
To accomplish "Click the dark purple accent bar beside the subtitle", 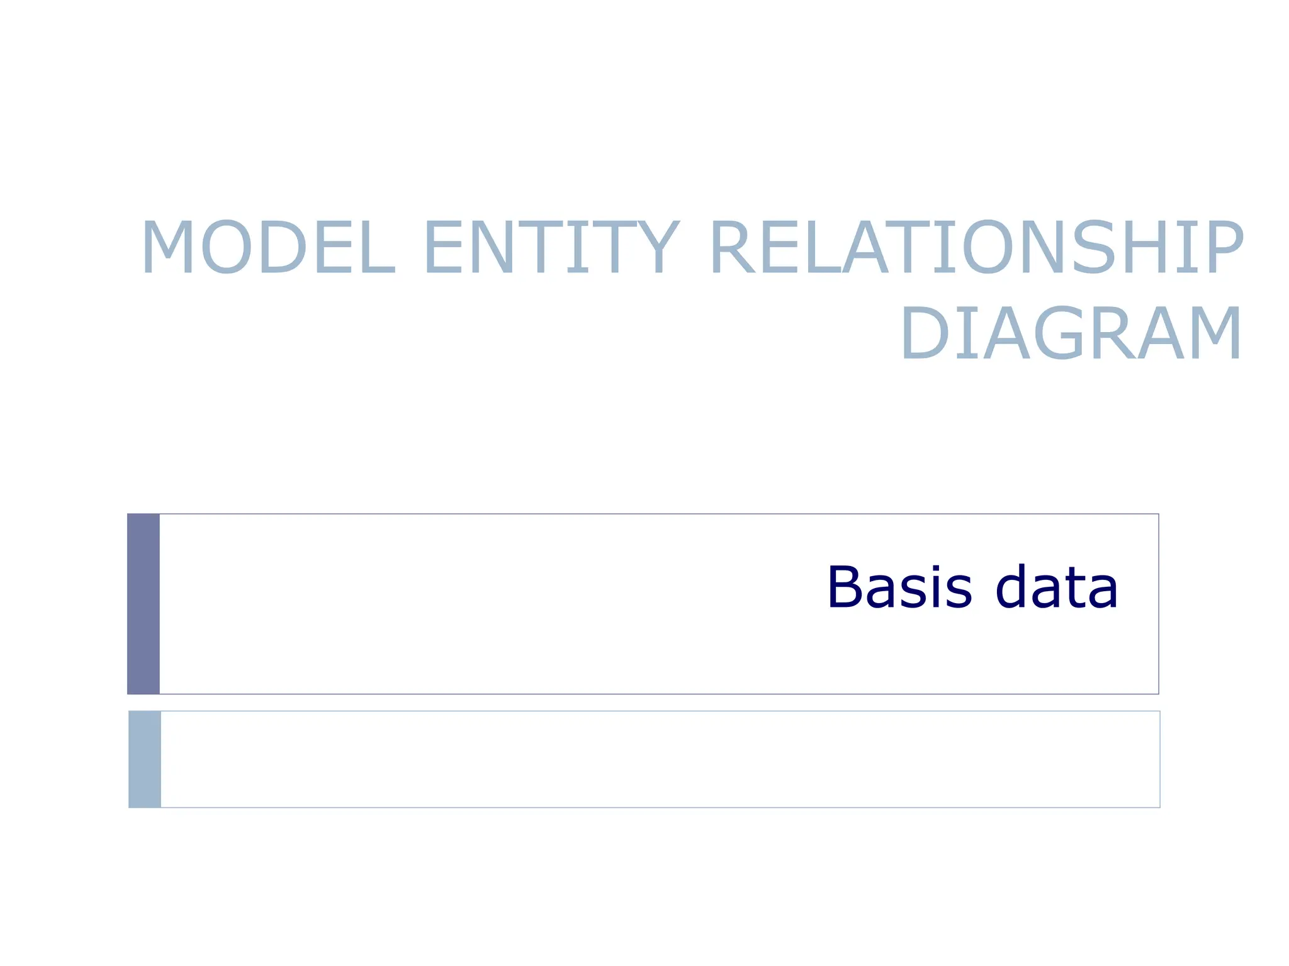I will (144, 604).
